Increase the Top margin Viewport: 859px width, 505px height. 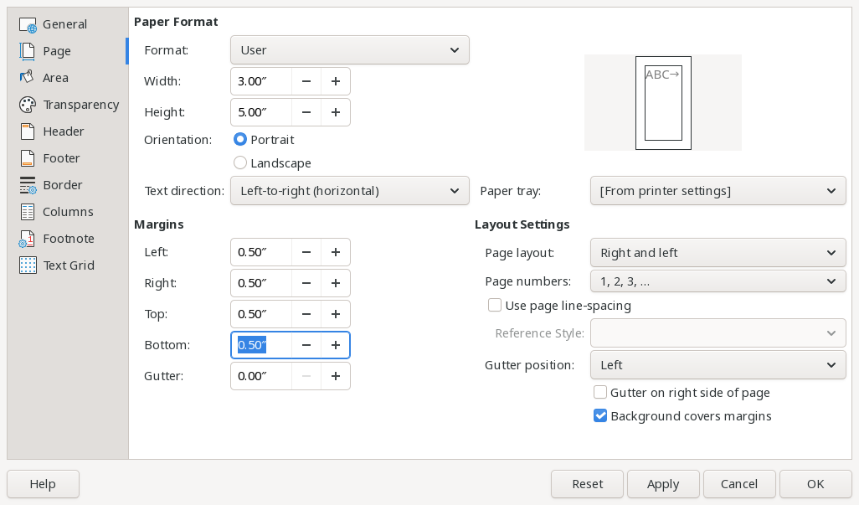click(335, 314)
